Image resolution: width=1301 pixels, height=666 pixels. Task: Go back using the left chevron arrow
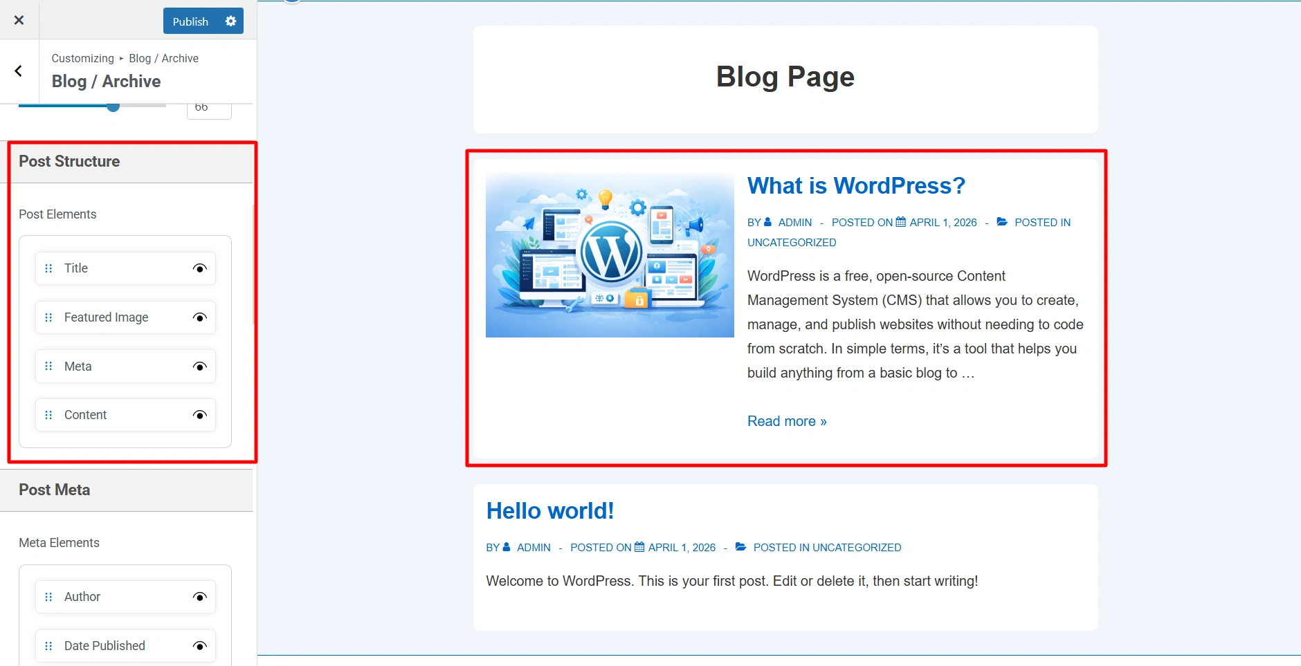[19, 71]
